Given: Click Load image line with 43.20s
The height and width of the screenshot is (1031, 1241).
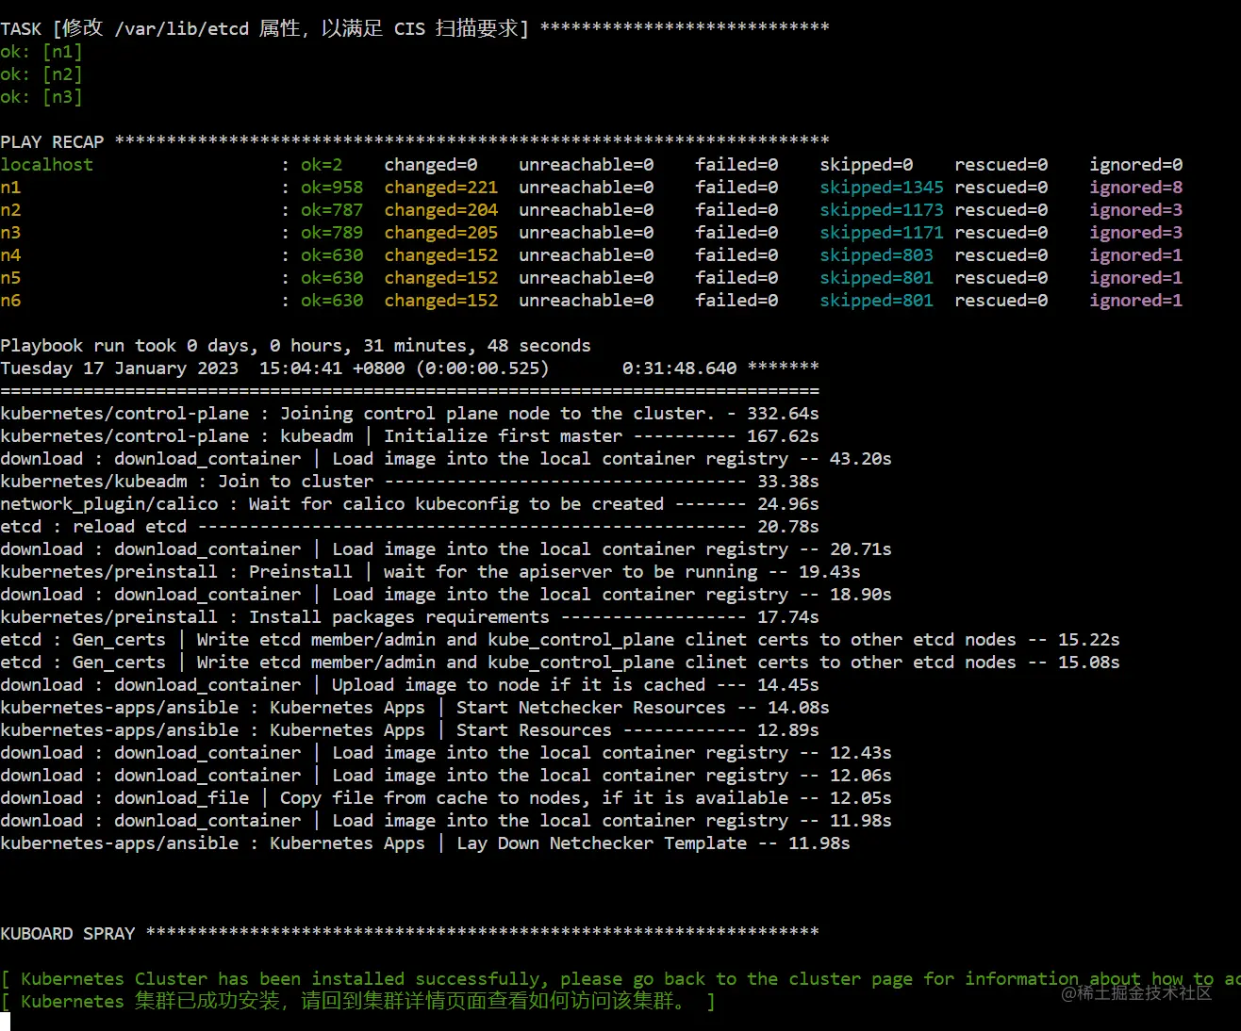Looking at the screenshot, I should point(446,459).
